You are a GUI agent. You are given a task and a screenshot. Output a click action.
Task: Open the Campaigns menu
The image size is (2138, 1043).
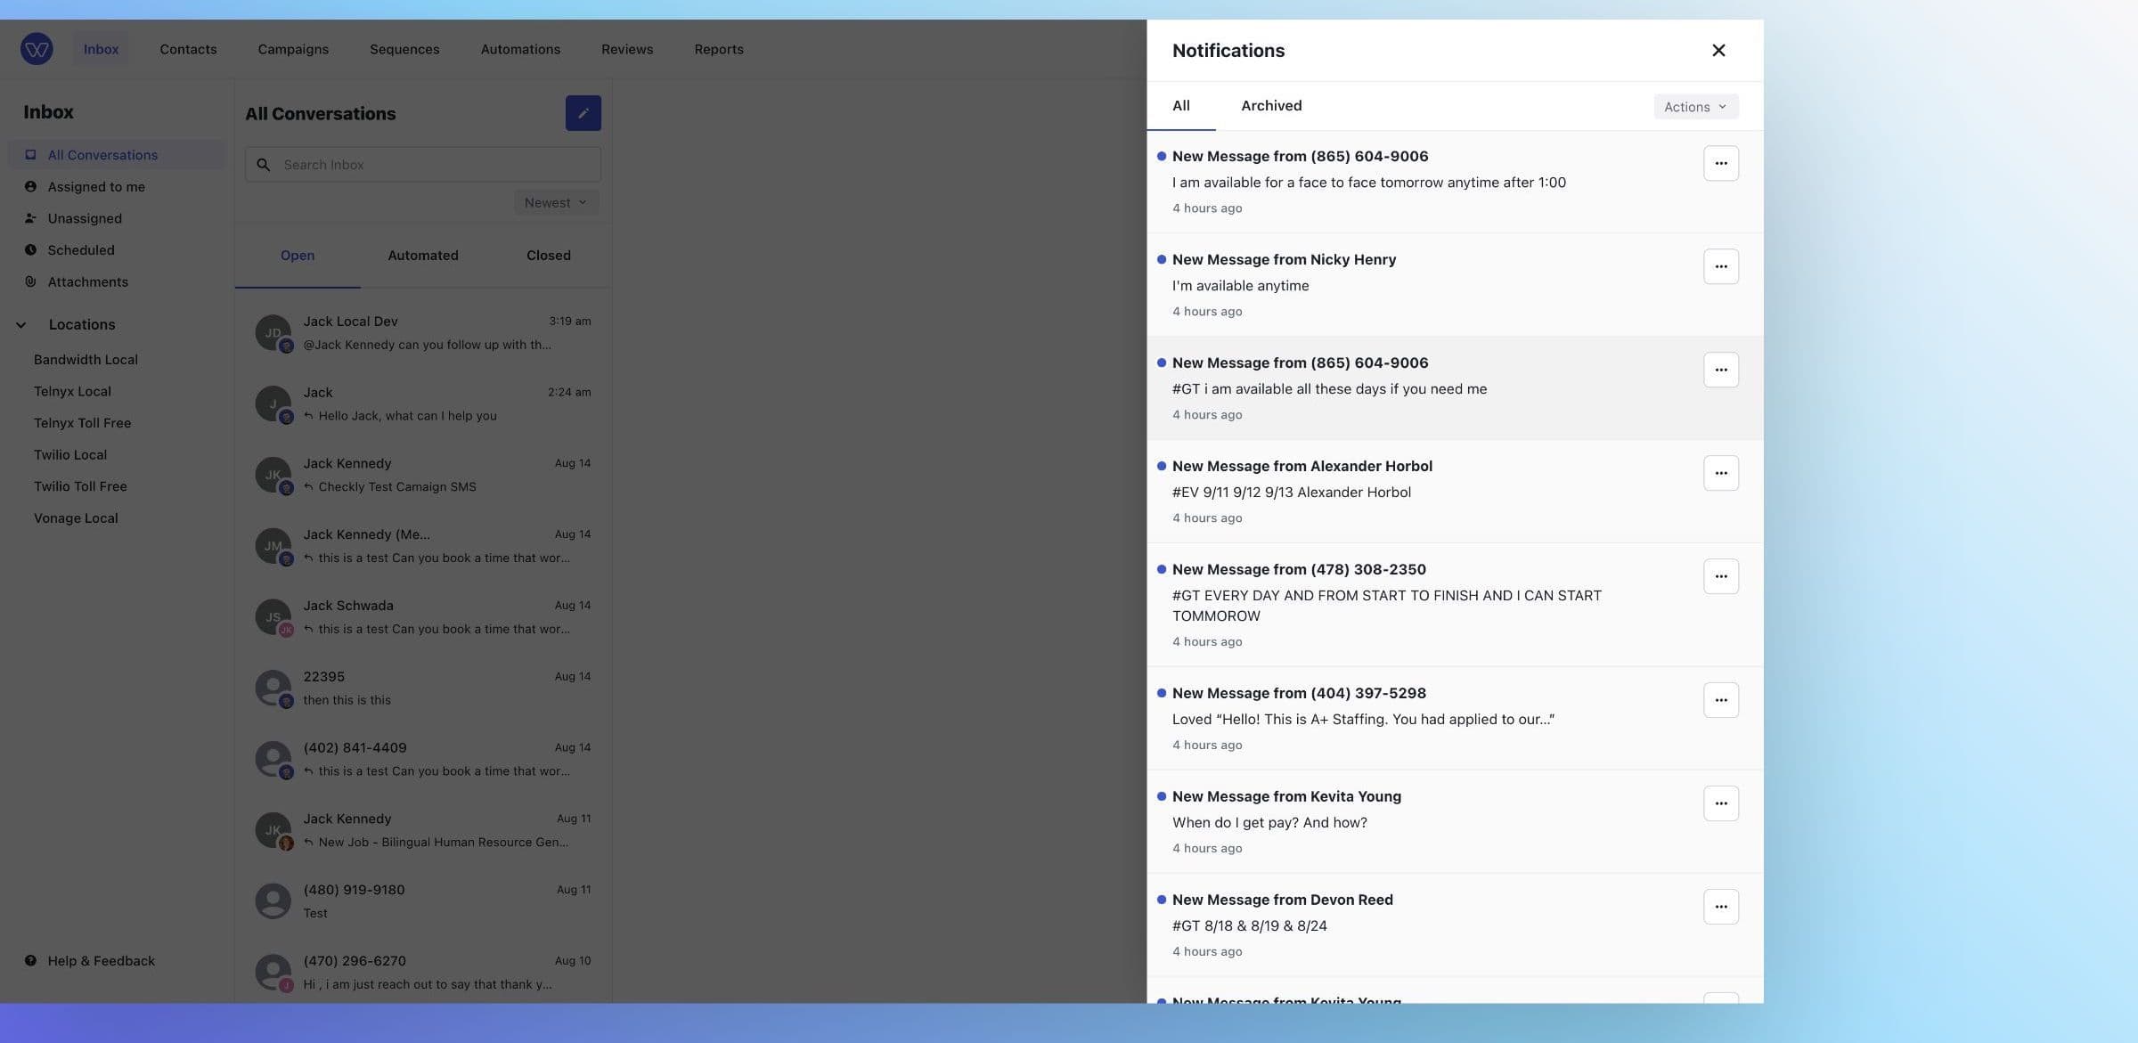[x=292, y=49]
